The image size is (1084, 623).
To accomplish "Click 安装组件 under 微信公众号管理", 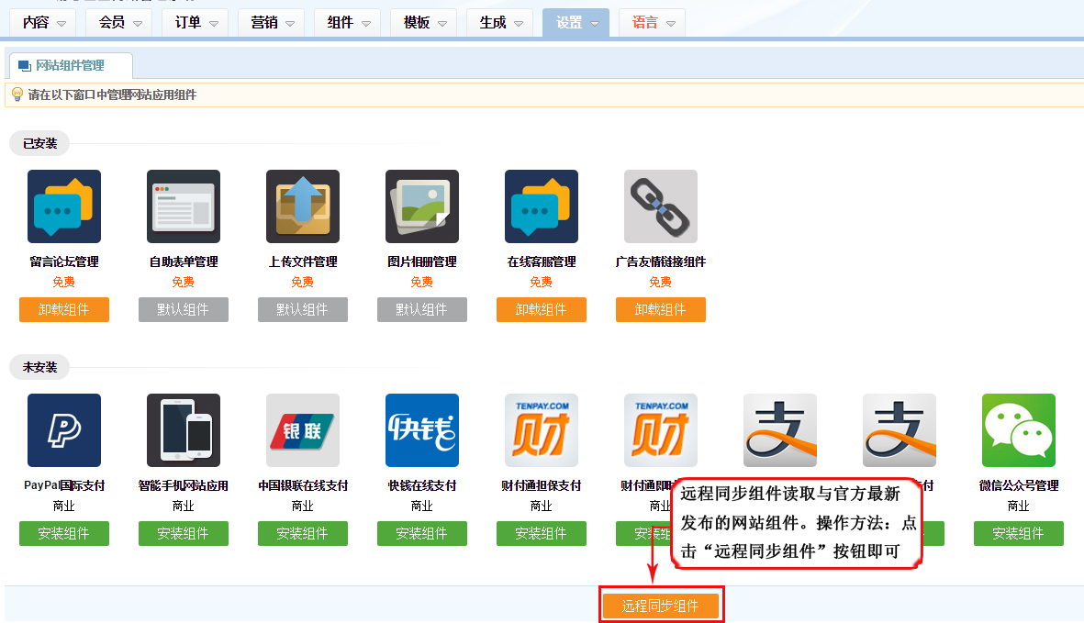I will (1019, 534).
